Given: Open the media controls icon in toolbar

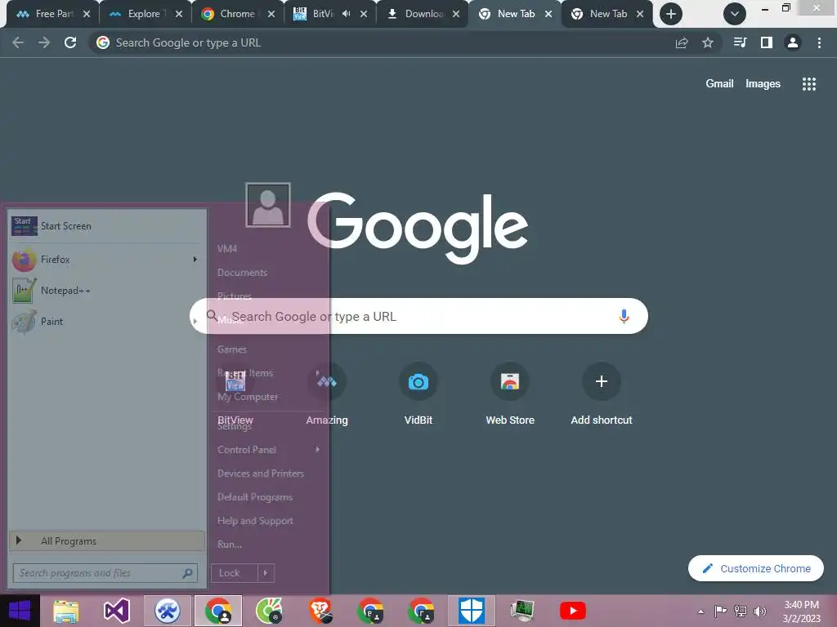Looking at the screenshot, I should click(x=740, y=42).
